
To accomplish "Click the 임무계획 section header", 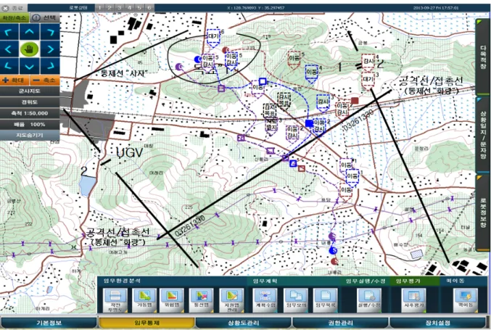I will pyautogui.click(x=265, y=281).
